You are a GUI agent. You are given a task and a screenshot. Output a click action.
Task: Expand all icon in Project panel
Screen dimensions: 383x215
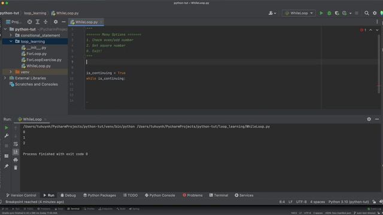coord(38,22)
